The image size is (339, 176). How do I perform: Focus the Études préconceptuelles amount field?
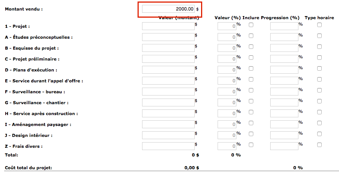[x=168, y=37]
